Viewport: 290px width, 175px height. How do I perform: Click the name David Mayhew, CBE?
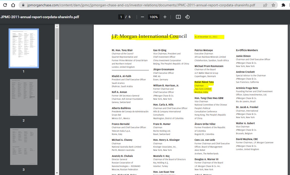pos(247,139)
